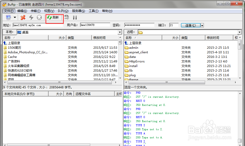The width and height of the screenshot is (245, 146).
Task: Select the local folder 广告资料
Action: point(14,61)
